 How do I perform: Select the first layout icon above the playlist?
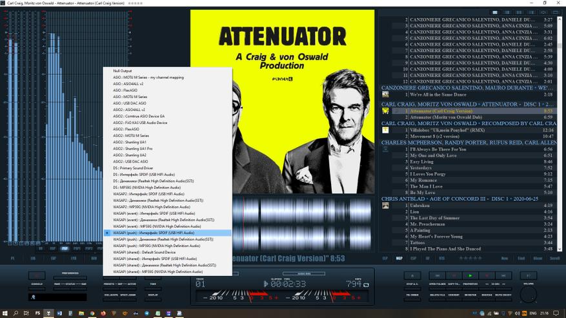[x=495, y=12]
